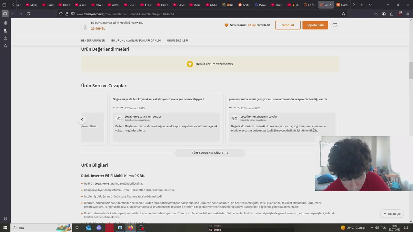This screenshot has width=413, height=232.
Task: Open the sidebar bookmarks star icon
Action: [x=5, y=46]
